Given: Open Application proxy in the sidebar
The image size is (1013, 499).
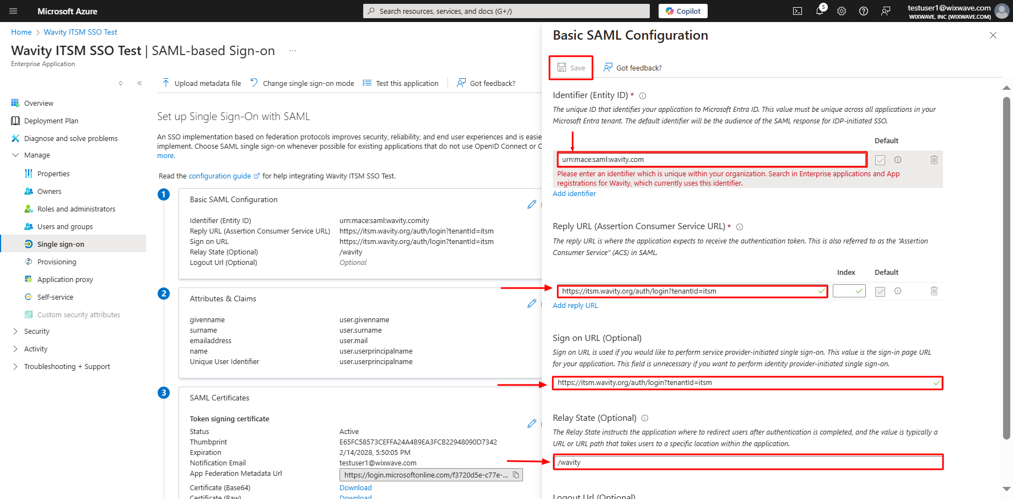Looking at the screenshot, I should 65,279.
